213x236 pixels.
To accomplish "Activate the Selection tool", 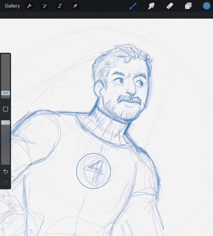I will (x=60, y=6).
